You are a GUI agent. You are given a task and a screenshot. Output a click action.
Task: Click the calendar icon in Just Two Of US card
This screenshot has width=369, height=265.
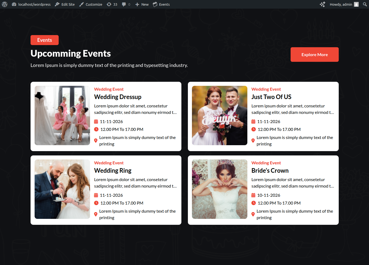[253, 121]
